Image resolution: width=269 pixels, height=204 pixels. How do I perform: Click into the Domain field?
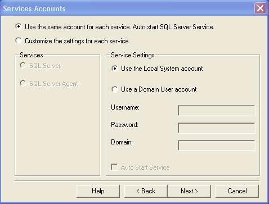tap(217, 146)
